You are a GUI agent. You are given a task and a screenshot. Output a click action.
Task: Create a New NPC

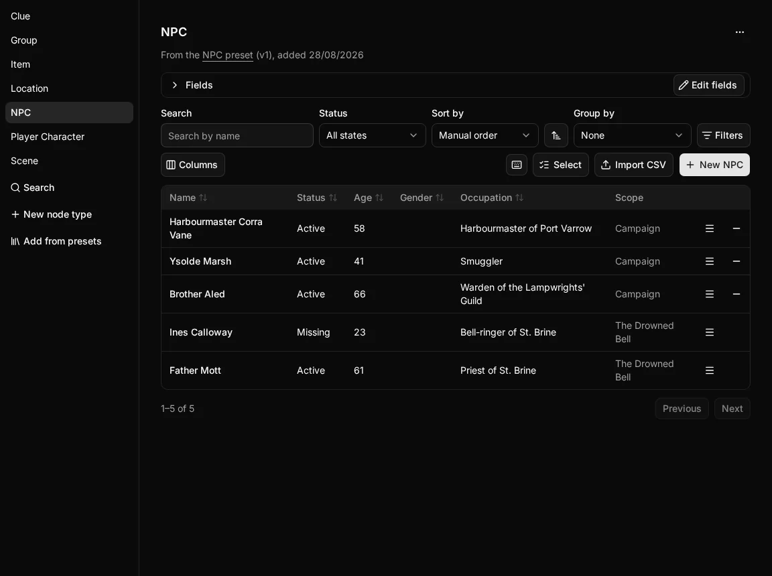coord(714,165)
